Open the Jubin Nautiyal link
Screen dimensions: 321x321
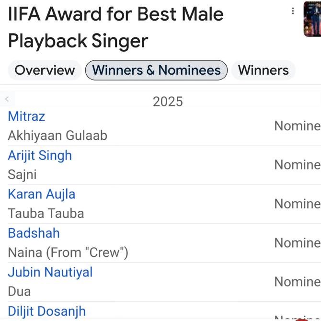50,272
